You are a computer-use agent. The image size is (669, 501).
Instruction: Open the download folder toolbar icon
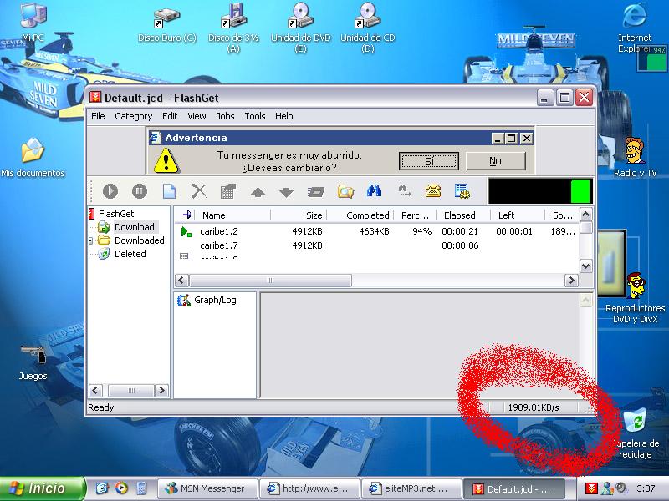(x=345, y=191)
